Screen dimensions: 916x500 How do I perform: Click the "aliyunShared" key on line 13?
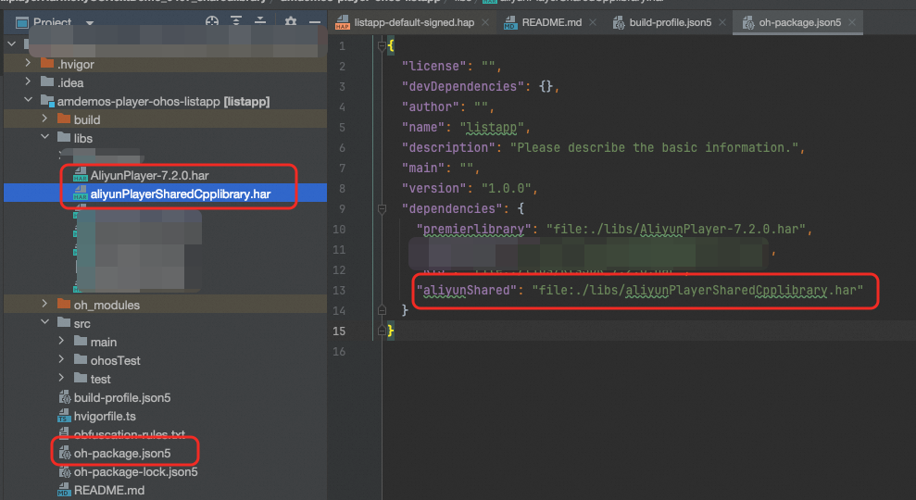467,290
